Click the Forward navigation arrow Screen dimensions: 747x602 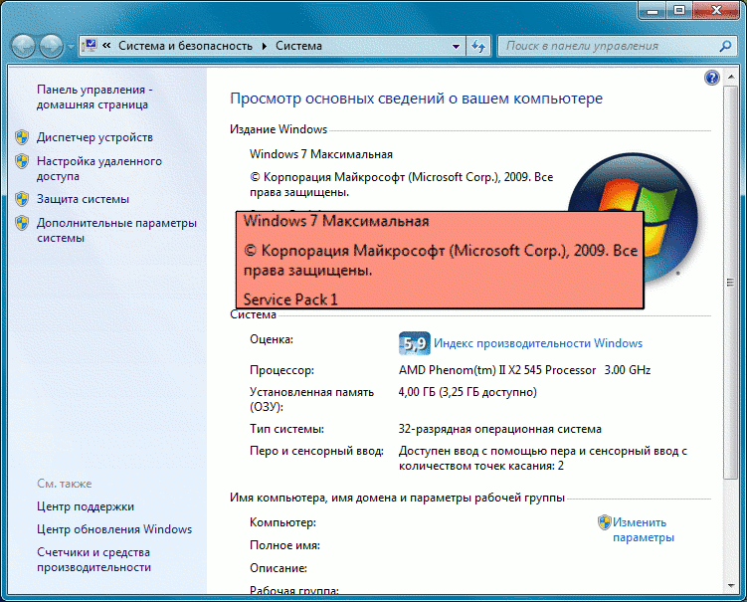click(51, 46)
